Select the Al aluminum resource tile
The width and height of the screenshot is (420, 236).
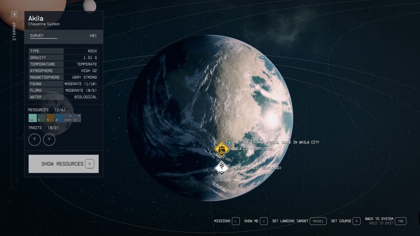pyautogui.click(x=41, y=118)
